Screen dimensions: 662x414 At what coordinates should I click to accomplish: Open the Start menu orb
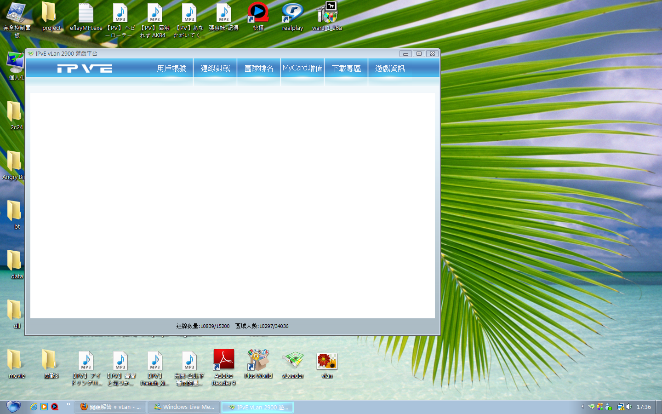tap(13, 407)
